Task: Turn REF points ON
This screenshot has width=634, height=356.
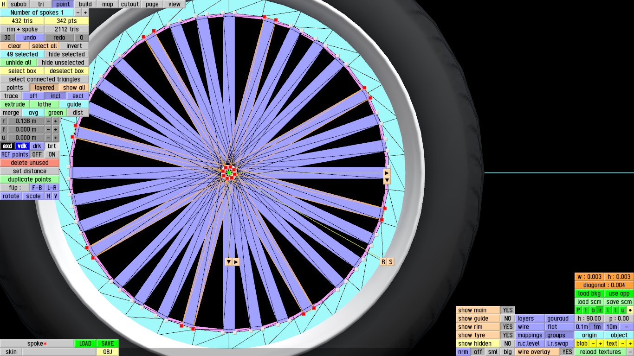Action: tap(52, 154)
